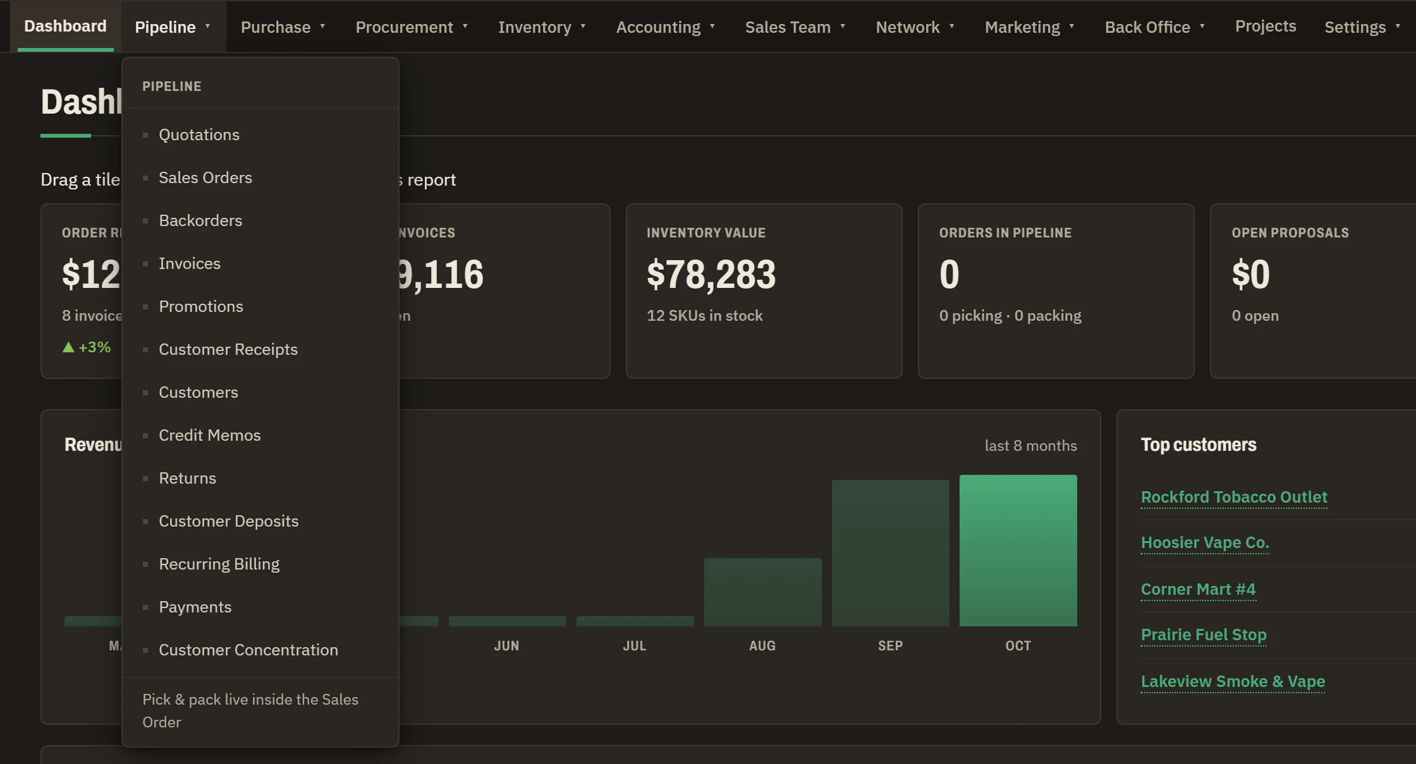Expand the Procurement menu
The height and width of the screenshot is (764, 1416).
click(412, 27)
